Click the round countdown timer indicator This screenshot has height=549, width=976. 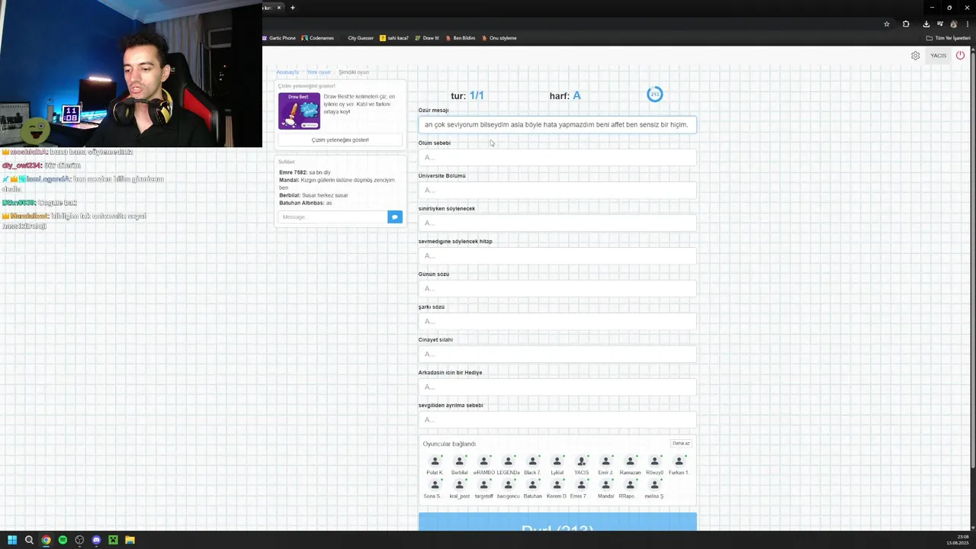(x=654, y=95)
